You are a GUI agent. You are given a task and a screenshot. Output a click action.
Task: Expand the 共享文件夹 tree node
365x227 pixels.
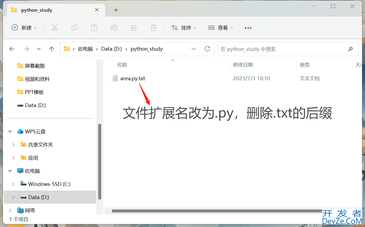(x=13, y=145)
